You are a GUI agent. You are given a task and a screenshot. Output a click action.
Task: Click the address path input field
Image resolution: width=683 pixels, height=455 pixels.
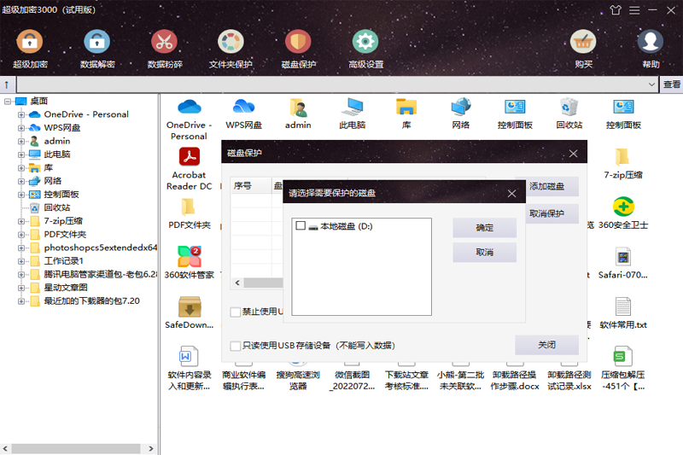[x=332, y=85]
